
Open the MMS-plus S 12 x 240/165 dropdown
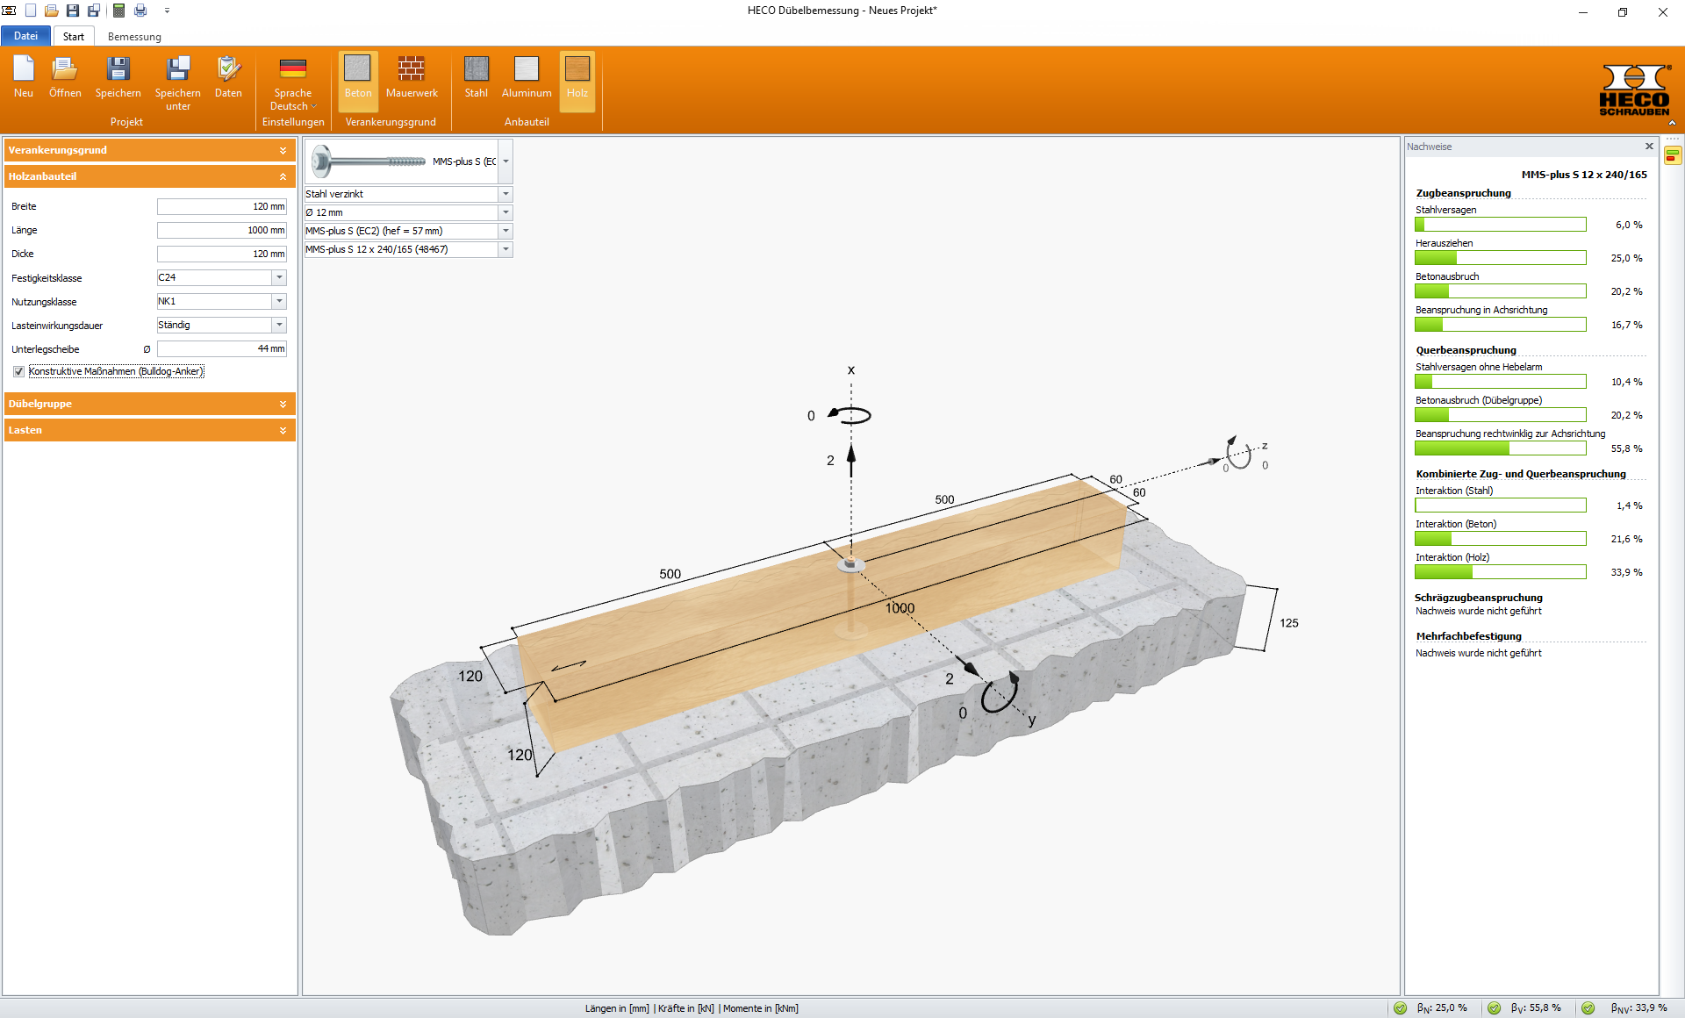point(505,250)
